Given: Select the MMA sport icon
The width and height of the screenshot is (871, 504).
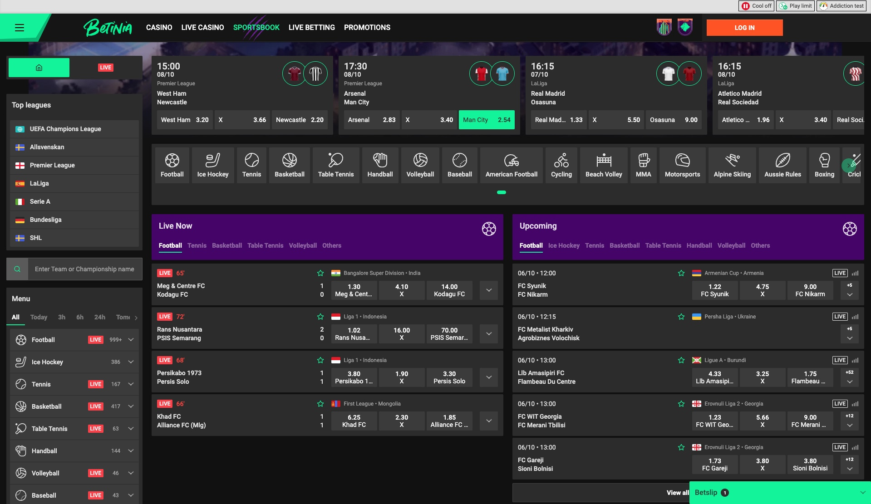Looking at the screenshot, I should (x=643, y=165).
